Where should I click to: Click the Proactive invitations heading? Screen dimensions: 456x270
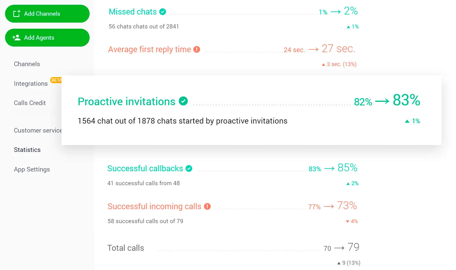coord(126,102)
